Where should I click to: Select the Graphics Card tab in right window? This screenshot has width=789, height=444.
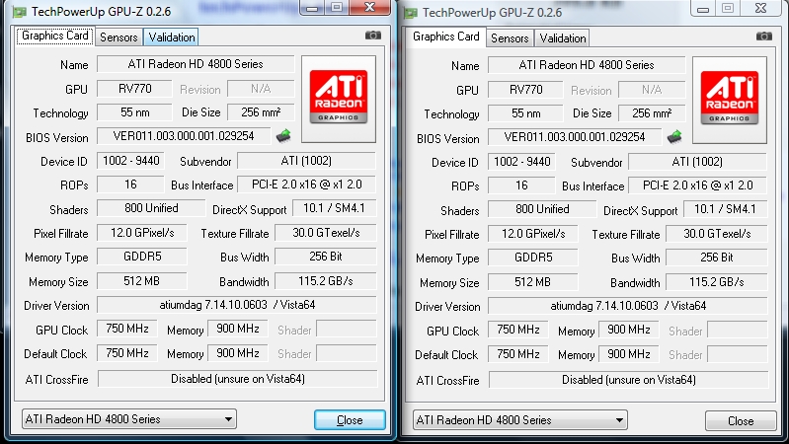[445, 37]
